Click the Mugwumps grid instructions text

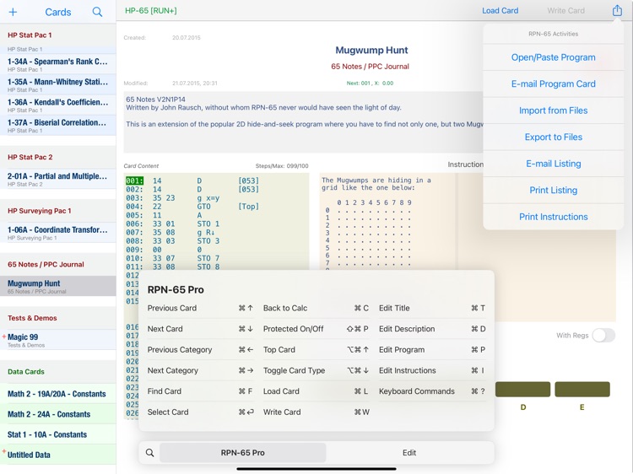click(376, 184)
